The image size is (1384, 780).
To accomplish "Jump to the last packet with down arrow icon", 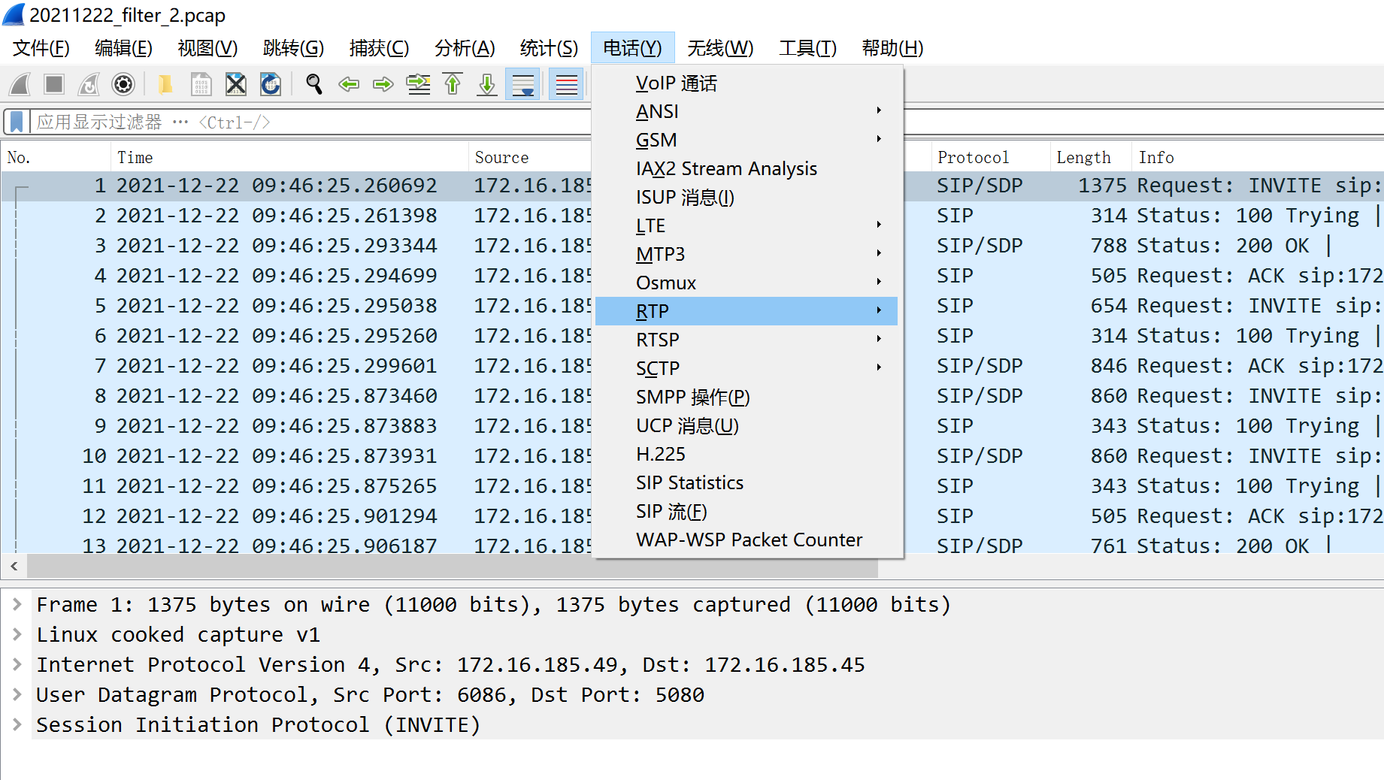I will pyautogui.click(x=486, y=84).
